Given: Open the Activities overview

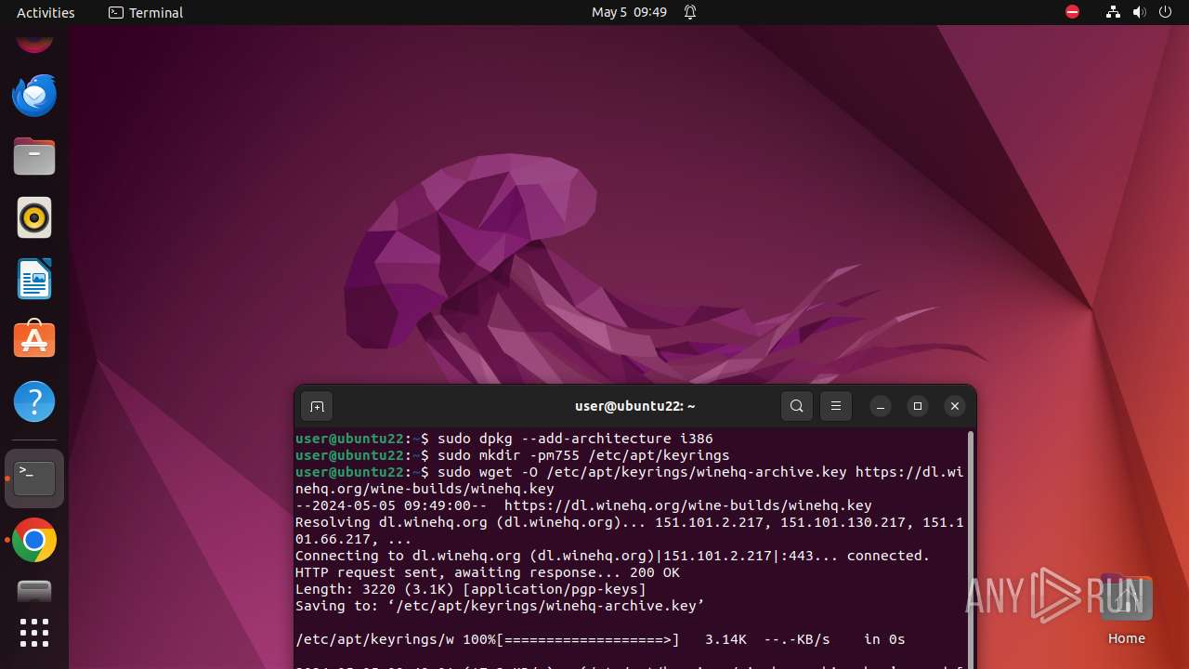Looking at the screenshot, I should 46,12.
